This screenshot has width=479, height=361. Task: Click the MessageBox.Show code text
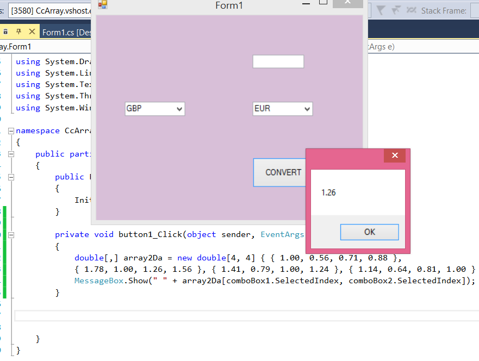[111, 281]
